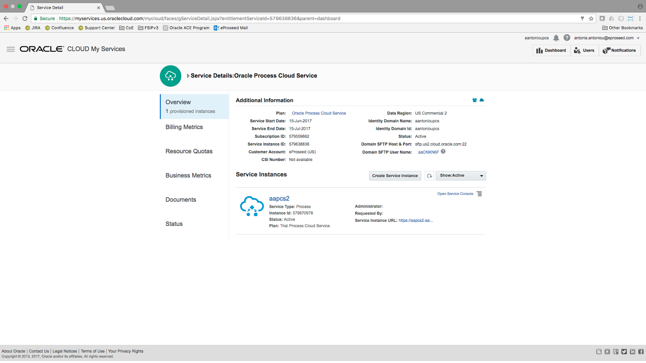646x363 pixels.
Task: Click the Google Drive extension icon
Action: [612, 19]
